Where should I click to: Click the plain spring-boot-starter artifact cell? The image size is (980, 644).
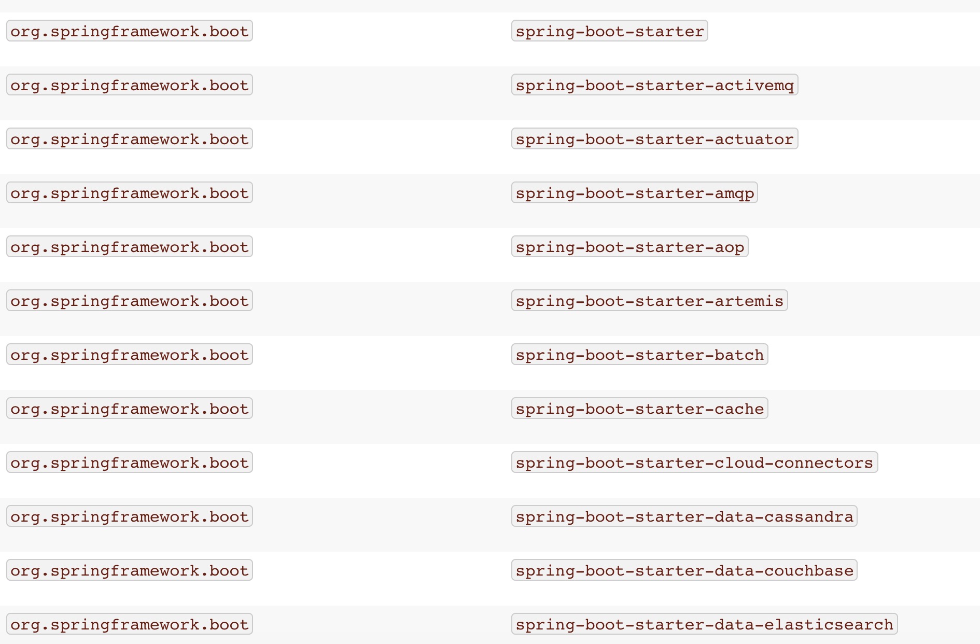[x=609, y=31]
